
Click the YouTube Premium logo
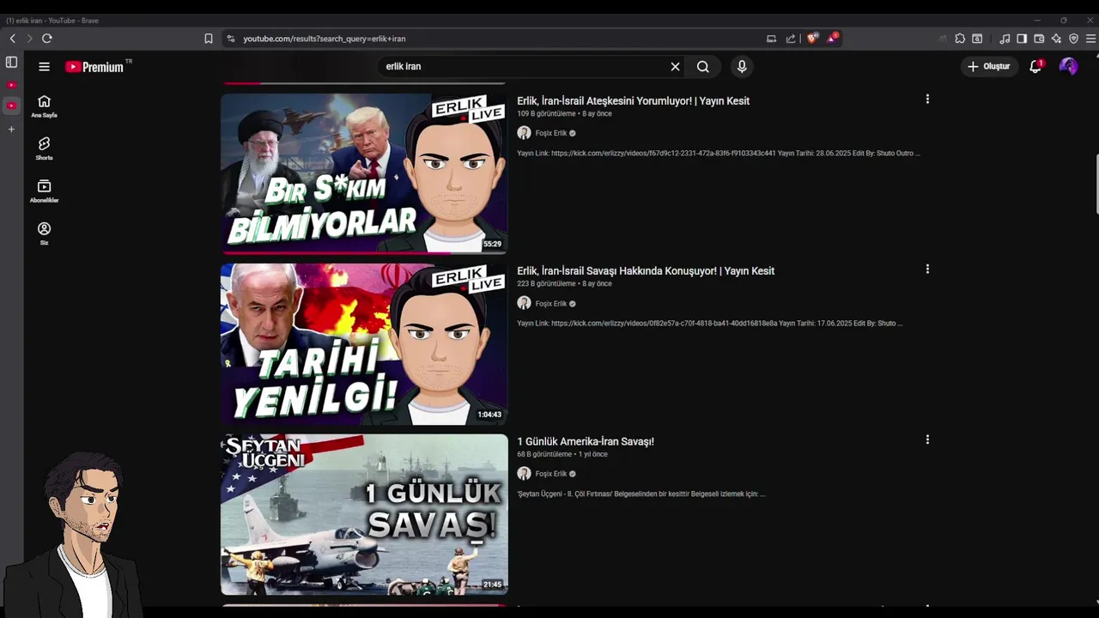click(94, 66)
